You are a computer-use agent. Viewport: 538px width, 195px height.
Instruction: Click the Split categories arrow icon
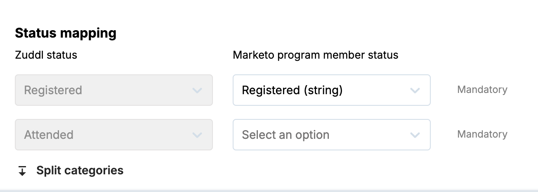(23, 171)
